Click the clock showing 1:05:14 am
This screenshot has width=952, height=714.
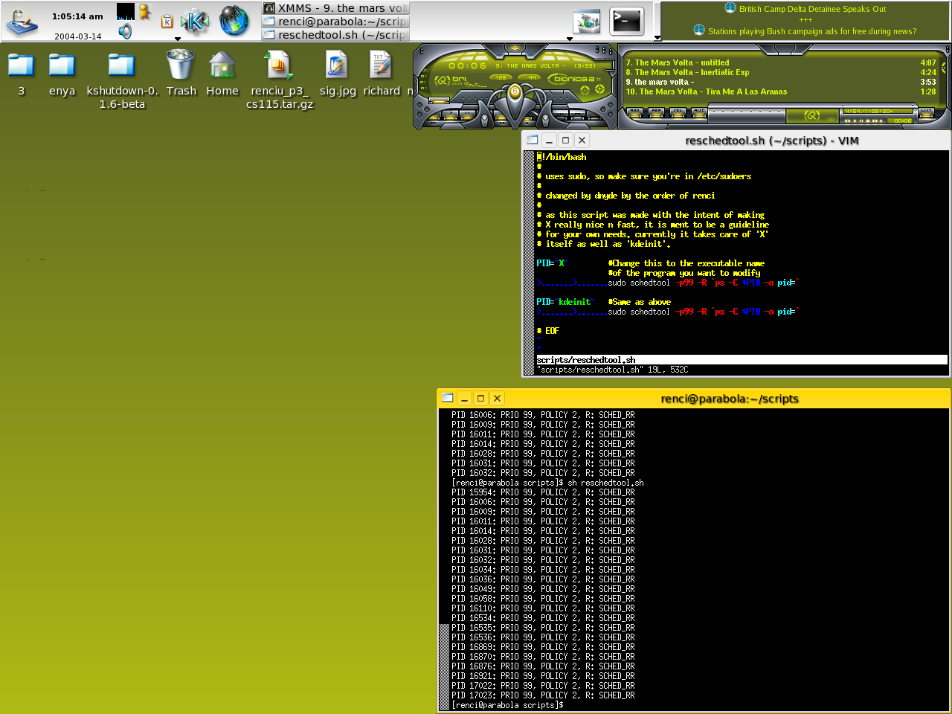[x=77, y=16]
